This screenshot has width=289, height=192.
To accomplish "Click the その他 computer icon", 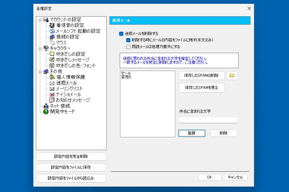I will click(x=46, y=71).
